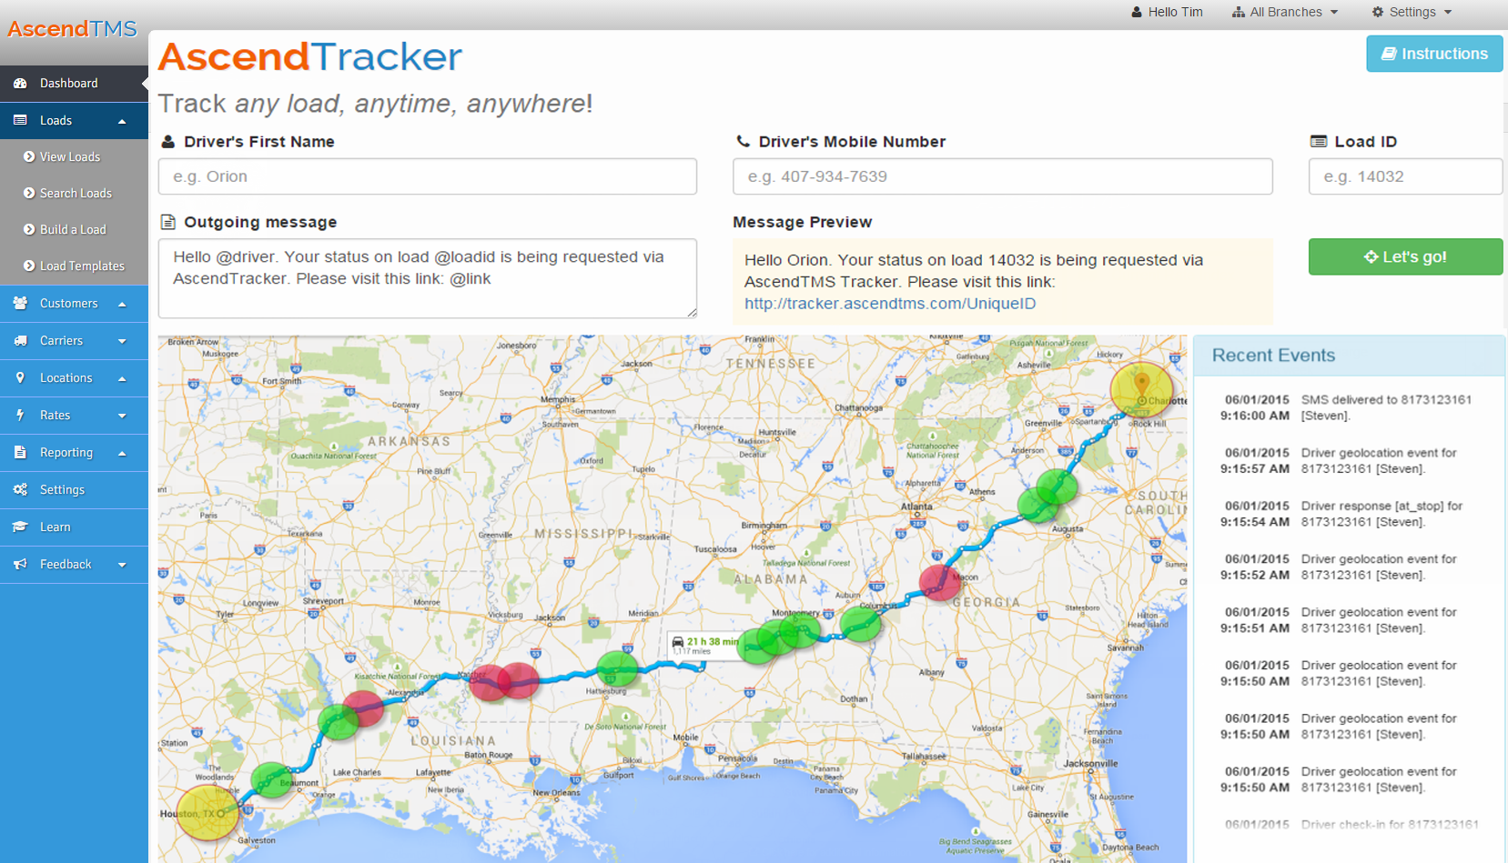Expand the Feedback submenu caret
Image resolution: width=1508 pixels, height=863 pixels.
point(122,565)
